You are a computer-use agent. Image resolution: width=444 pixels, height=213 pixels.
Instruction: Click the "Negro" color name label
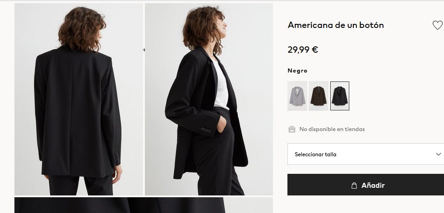point(297,71)
